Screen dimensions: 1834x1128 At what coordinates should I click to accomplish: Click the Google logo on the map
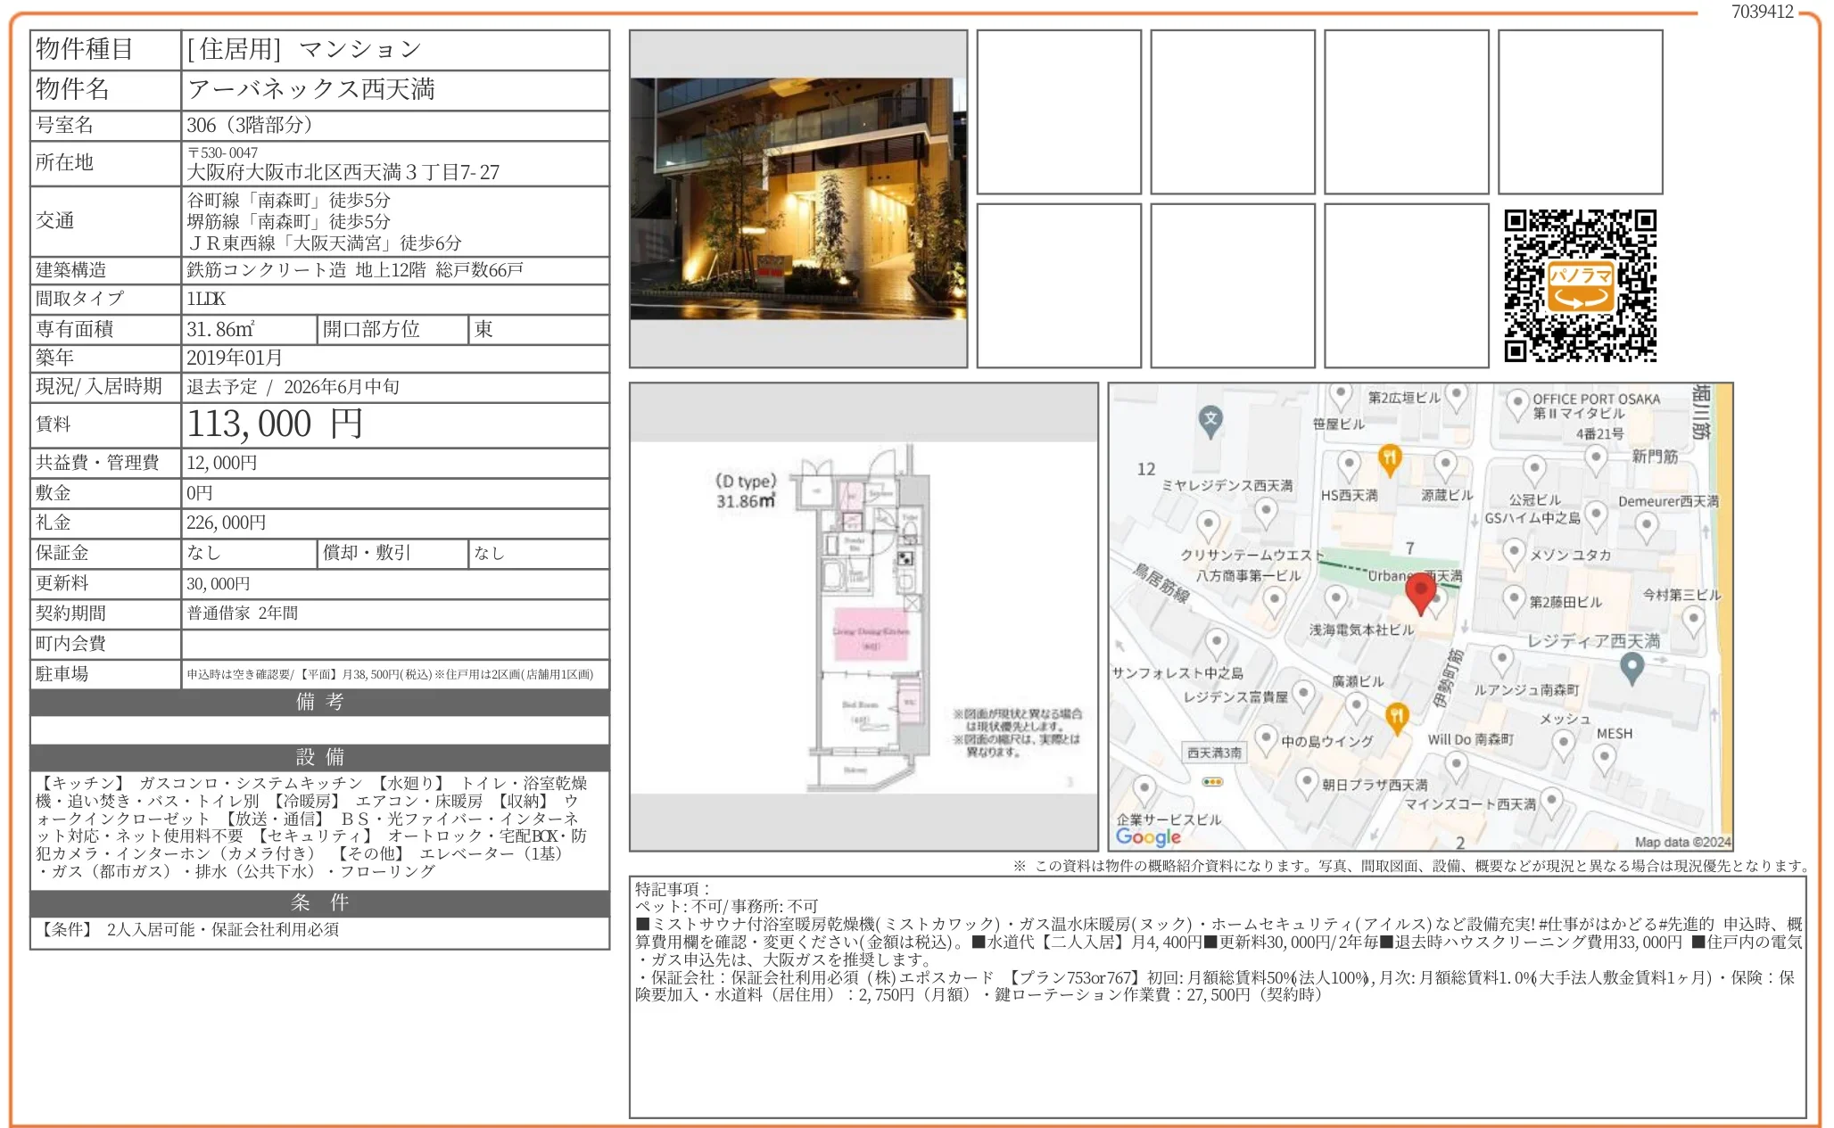1147,836
